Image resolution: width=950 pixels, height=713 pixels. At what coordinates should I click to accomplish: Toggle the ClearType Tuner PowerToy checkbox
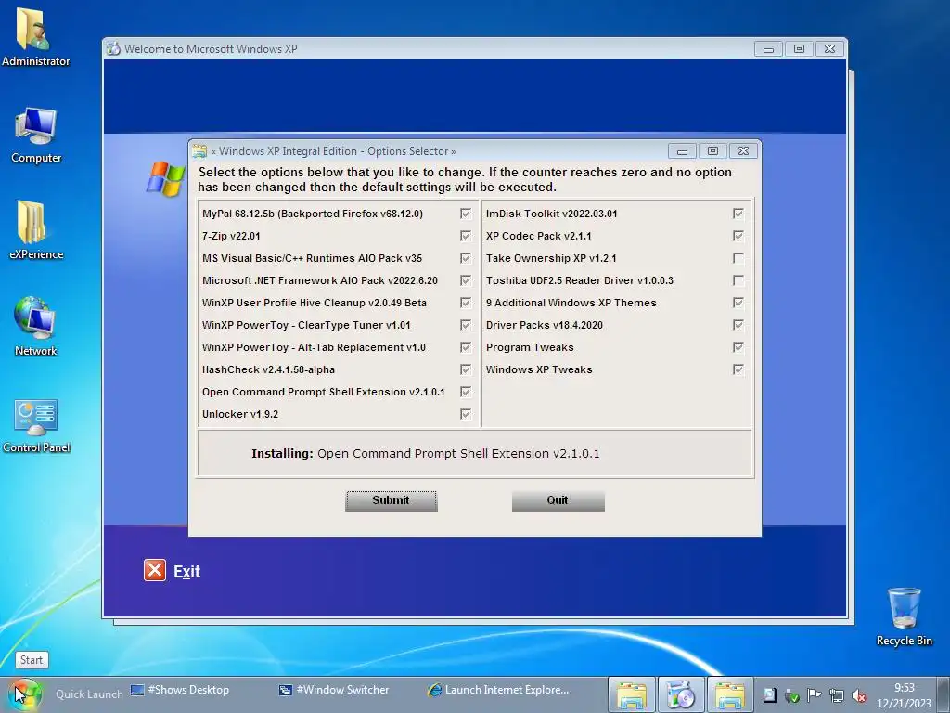pyautogui.click(x=466, y=325)
